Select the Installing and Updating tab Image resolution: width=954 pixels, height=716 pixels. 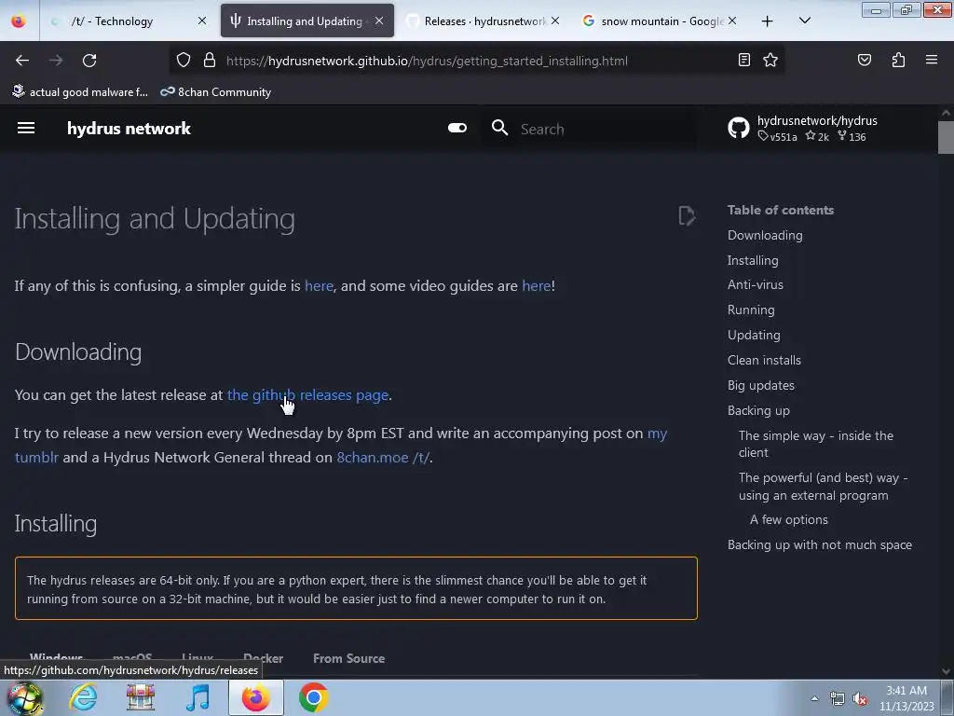[x=307, y=21]
